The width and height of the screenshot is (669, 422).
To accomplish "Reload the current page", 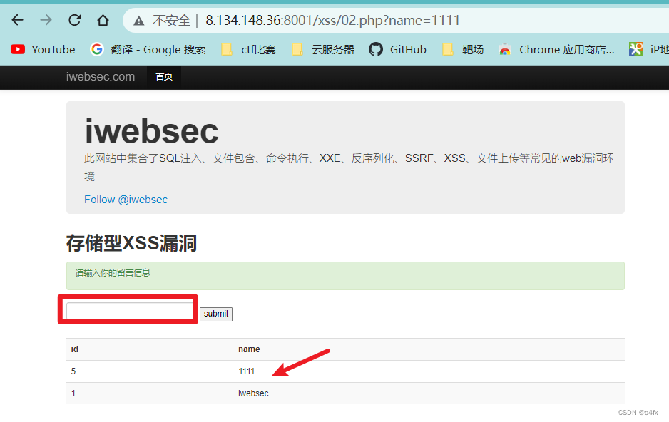I will click(74, 20).
